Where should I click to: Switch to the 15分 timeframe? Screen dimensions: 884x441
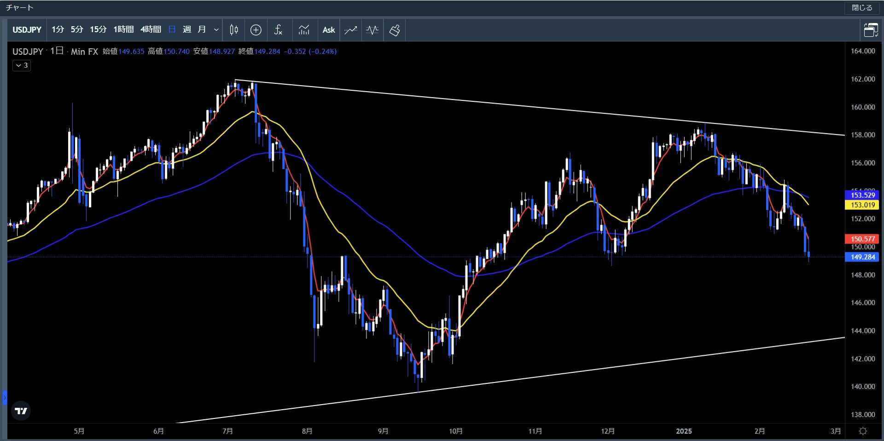98,30
